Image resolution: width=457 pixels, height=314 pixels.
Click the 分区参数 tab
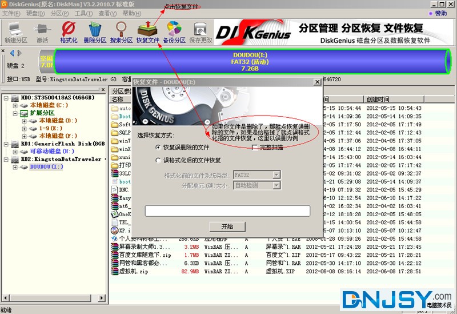(x=122, y=91)
